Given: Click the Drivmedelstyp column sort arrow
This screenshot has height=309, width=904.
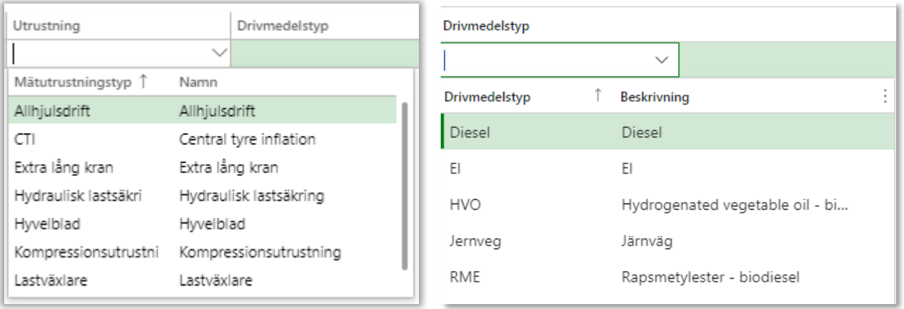Looking at the screenshot, I should pyautogui.click(x=598, y=97).
